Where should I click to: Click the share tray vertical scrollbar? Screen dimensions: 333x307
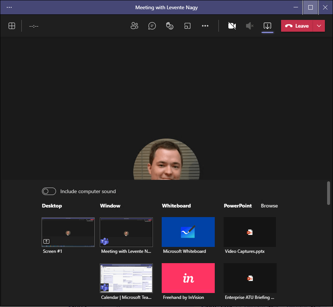coord(329,192)
